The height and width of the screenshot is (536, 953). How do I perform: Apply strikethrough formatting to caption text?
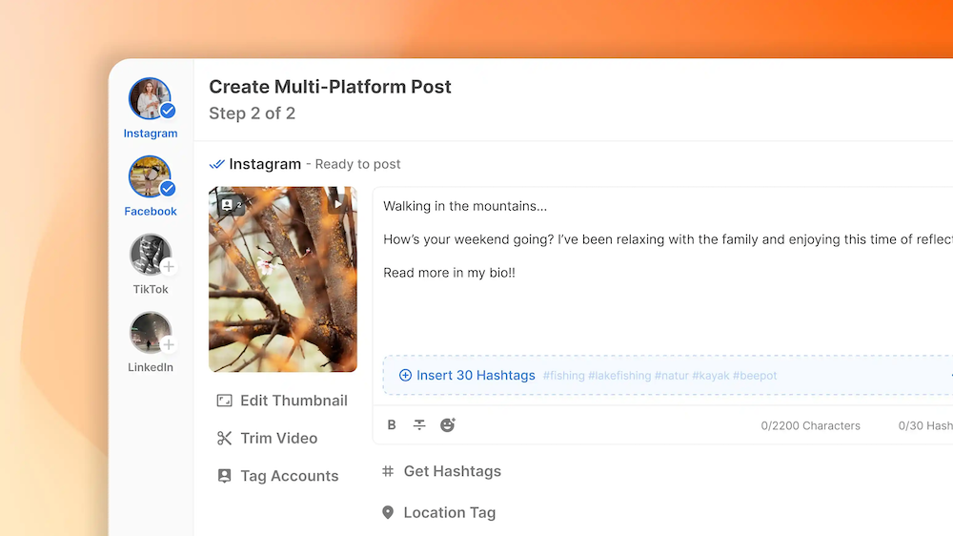tap(419, 425)
